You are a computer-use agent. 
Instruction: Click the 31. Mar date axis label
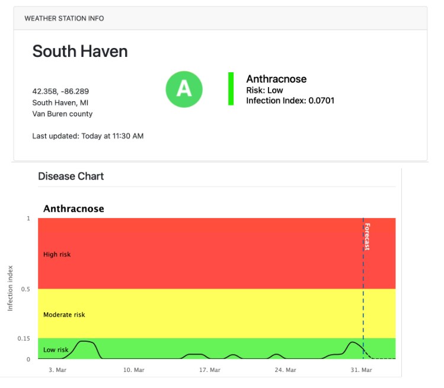pos(361,370)
